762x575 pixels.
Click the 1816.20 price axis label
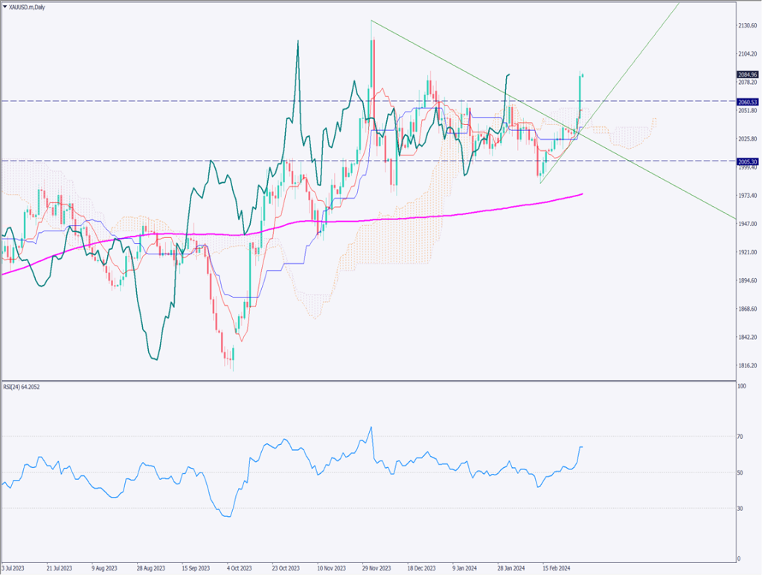(x=746, y=366)
